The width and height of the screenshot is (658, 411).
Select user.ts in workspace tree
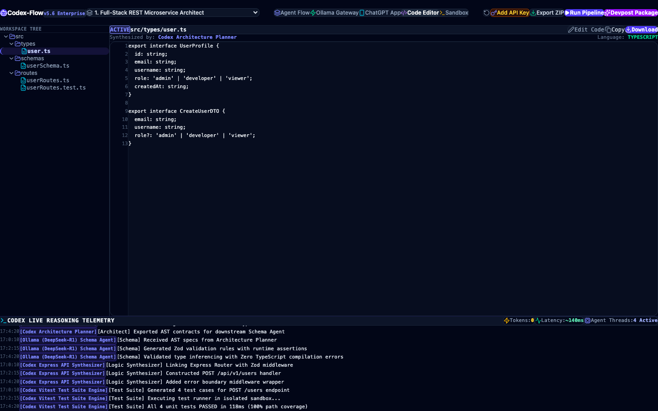point(54,51)
